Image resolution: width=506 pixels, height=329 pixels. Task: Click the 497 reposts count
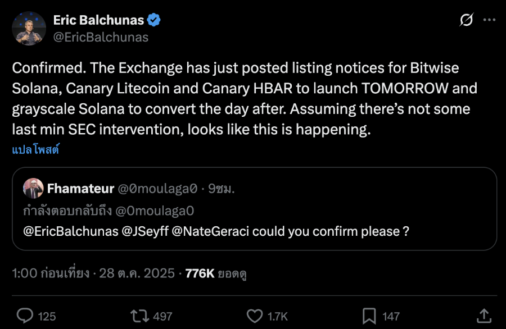[162, 316]
